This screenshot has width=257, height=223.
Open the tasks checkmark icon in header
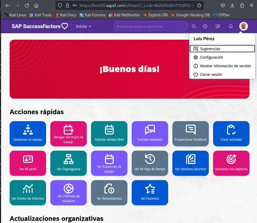point(205,26)
